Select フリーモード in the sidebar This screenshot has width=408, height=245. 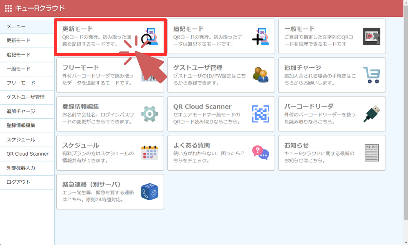click(27, 83)
